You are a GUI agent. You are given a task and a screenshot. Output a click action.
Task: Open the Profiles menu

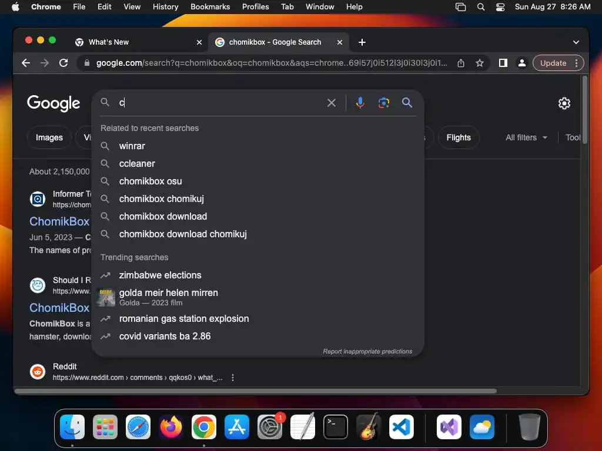(255, 7)
